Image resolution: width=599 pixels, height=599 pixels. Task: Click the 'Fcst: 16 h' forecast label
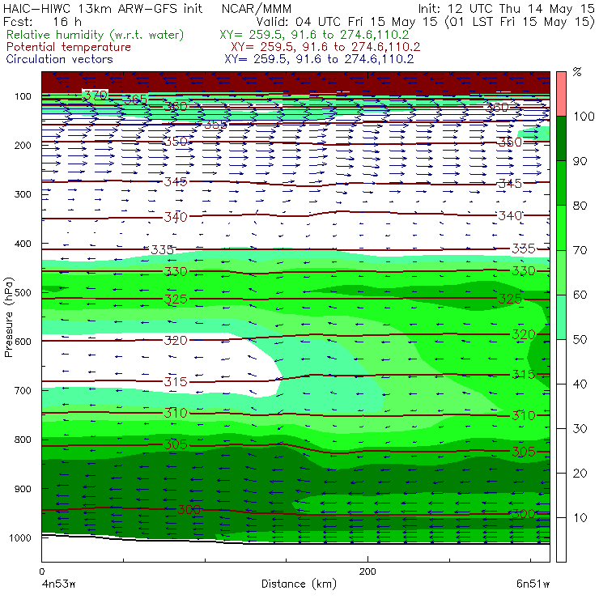tap(42, 21)
